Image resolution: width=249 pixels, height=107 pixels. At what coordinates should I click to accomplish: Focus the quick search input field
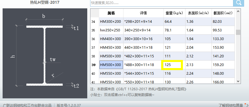click(162, 3)
